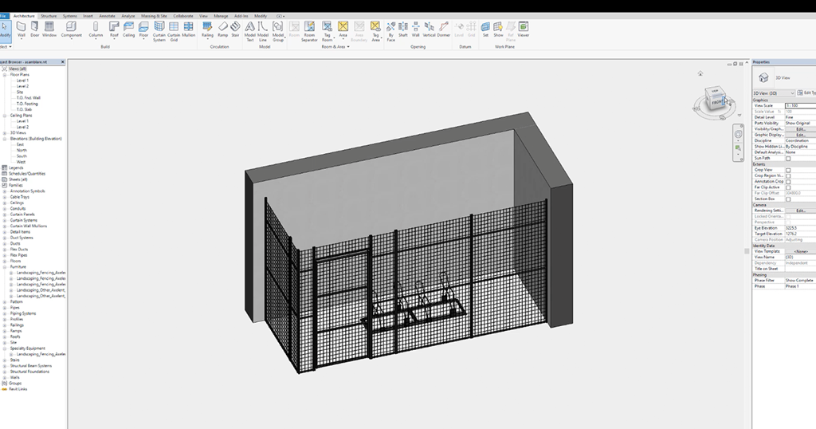
Task: Open the Massing & Site ribbon tab
Action: point(154,16)
